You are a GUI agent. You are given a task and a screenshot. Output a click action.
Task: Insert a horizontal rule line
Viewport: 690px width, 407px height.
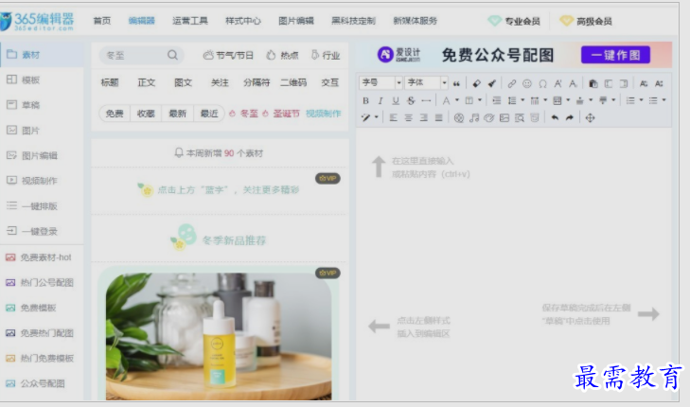click(x=426, y=100)
